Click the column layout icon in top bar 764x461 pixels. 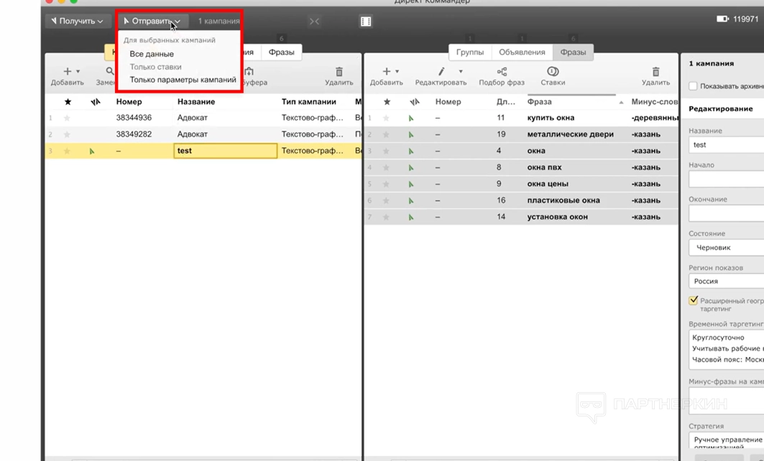pos(366,22)
